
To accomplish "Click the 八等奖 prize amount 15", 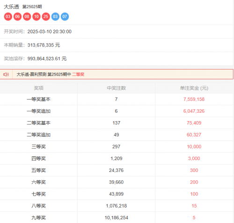I will coord(194,206).
